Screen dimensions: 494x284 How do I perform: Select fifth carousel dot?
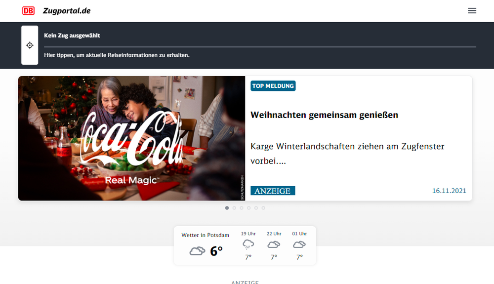coord(256,208)
